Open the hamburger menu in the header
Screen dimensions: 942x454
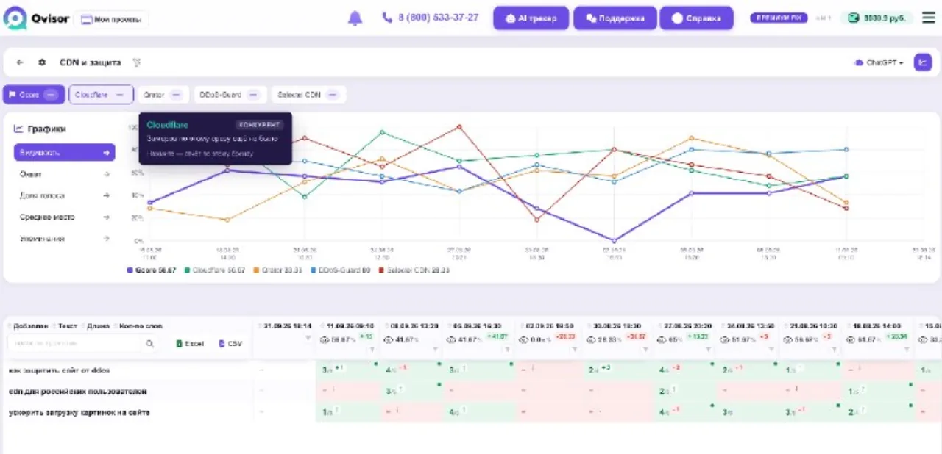point(929,18)
